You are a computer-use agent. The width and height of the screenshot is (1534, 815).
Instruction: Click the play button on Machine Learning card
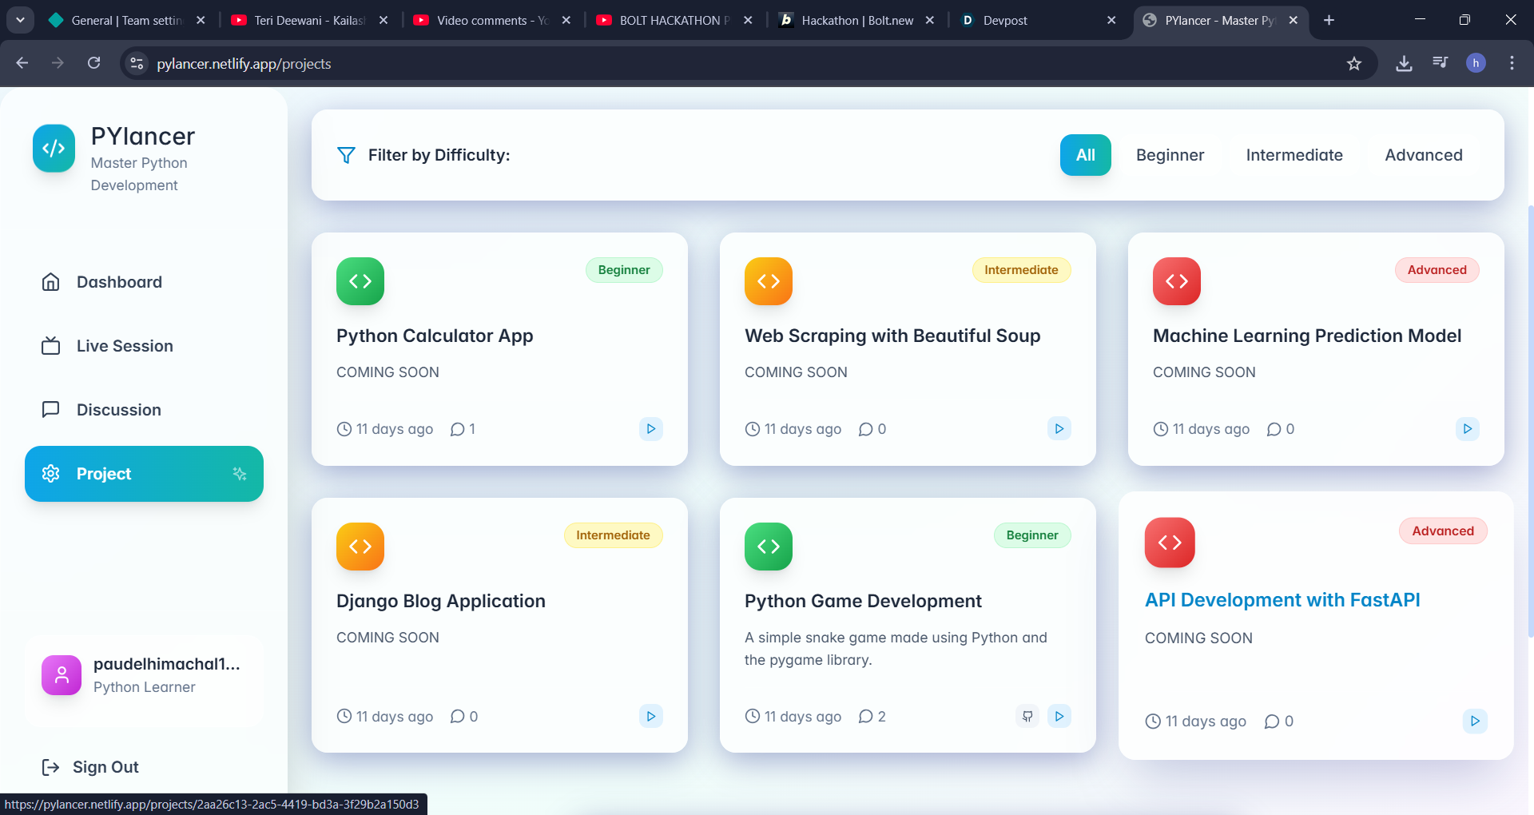1468,429
